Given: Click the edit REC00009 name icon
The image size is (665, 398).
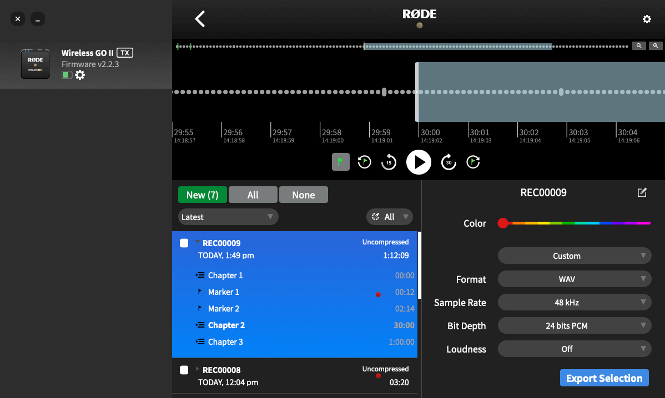Looking at the screenshot, I should click(x=642, y=193).
